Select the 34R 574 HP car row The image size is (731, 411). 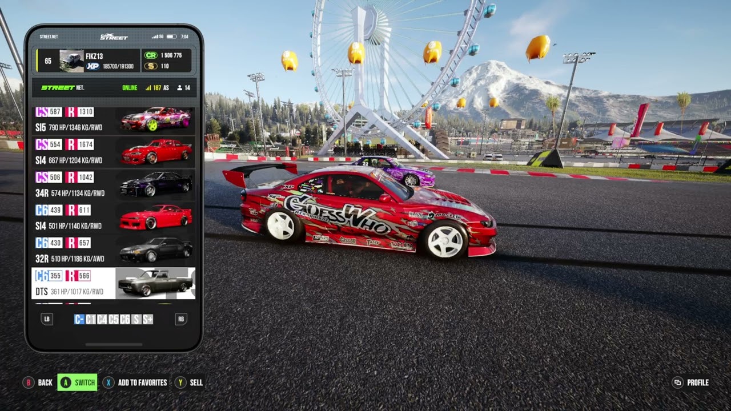pos(114,184)
